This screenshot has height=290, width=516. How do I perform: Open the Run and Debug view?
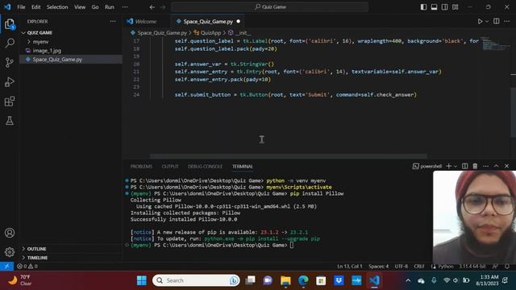10,82
